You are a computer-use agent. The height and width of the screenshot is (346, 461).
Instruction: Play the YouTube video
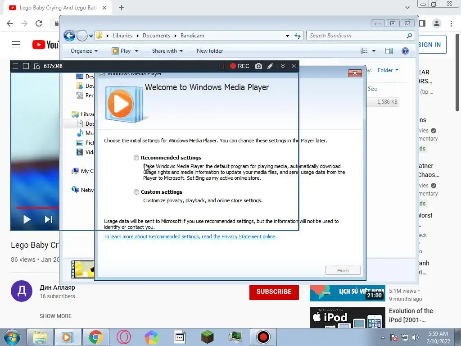click(27, 219)
